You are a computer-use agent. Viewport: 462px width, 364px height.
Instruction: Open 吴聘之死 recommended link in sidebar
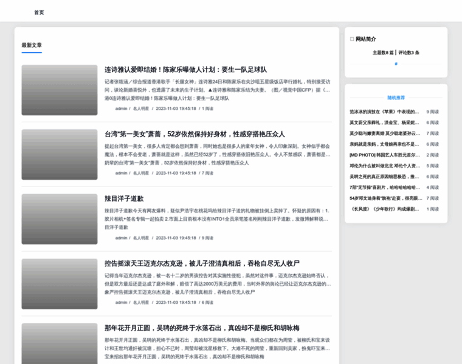point(384,177)
